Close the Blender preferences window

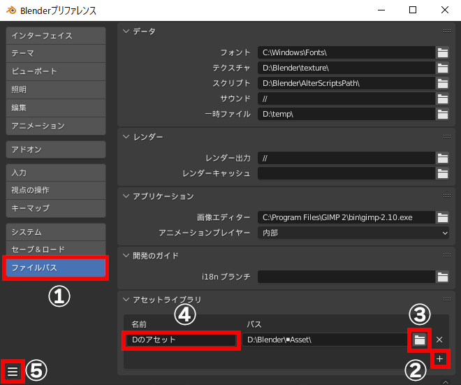tap(445, 10)
